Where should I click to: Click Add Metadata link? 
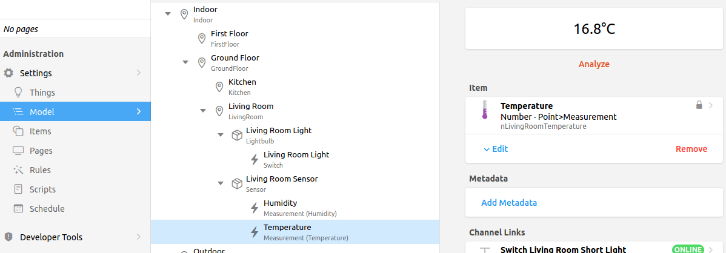[509, 203]
